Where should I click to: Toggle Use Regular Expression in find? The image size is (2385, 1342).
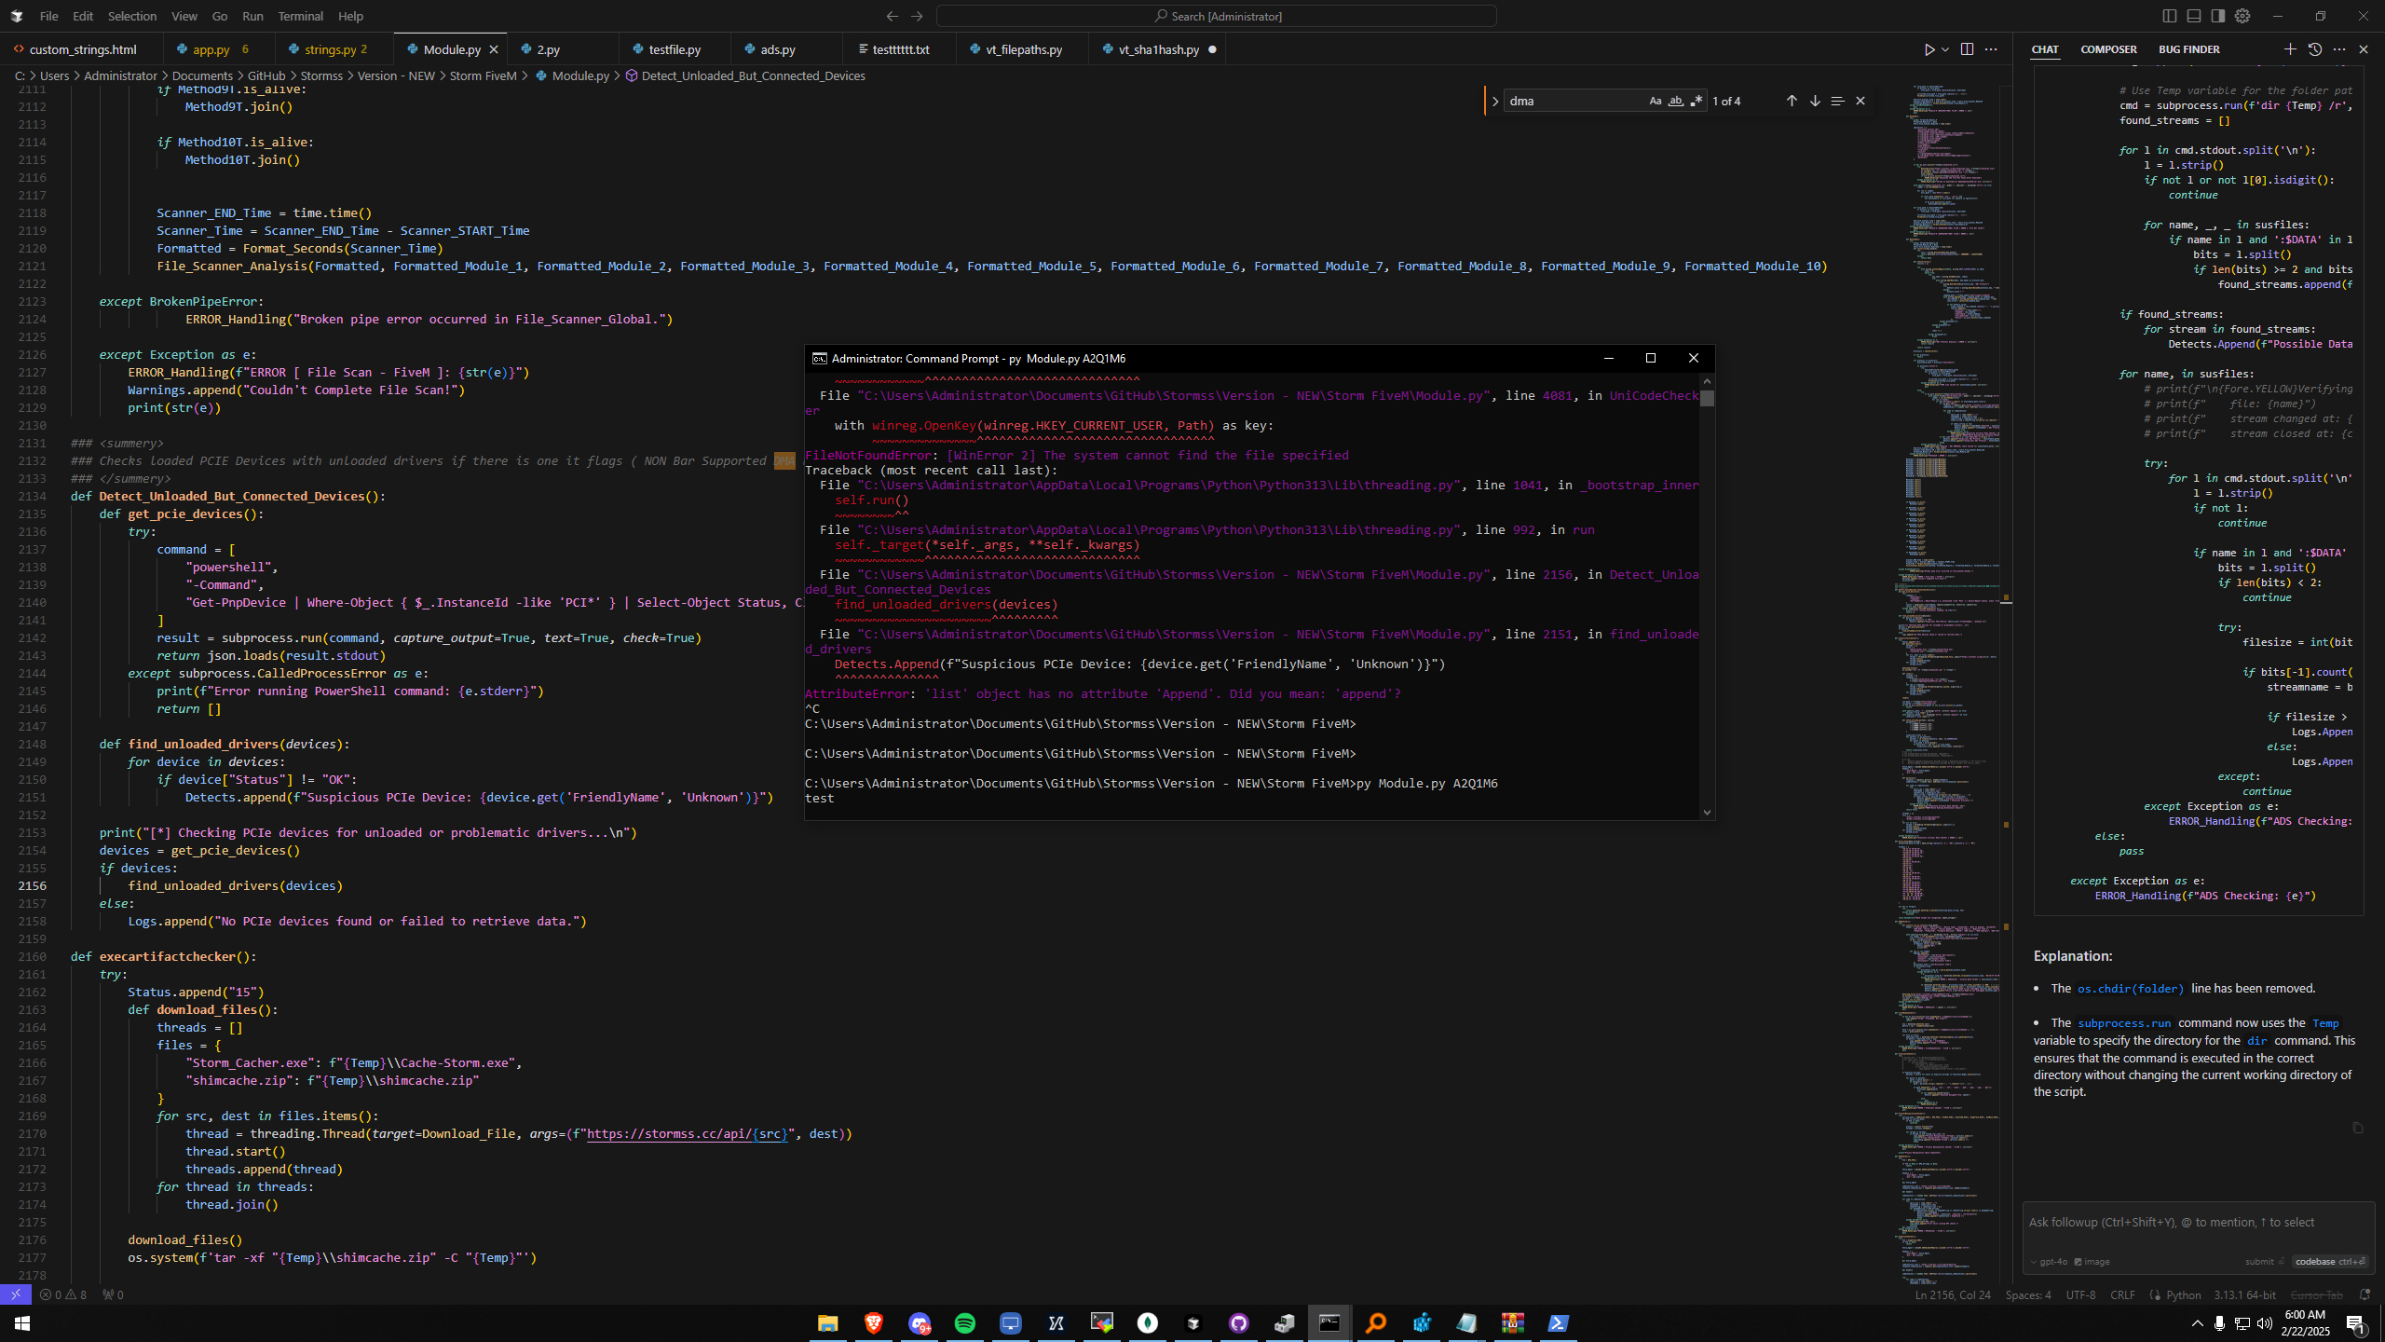pos(1696,101)
